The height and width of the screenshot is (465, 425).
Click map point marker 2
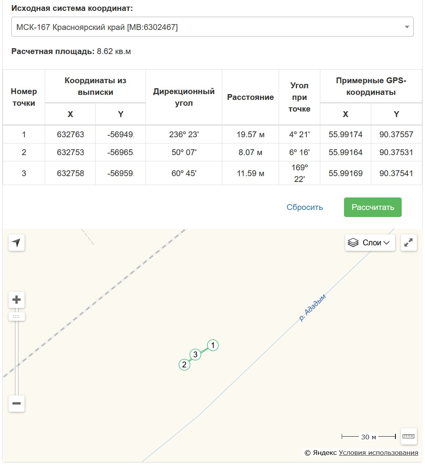tap(184, 365)
